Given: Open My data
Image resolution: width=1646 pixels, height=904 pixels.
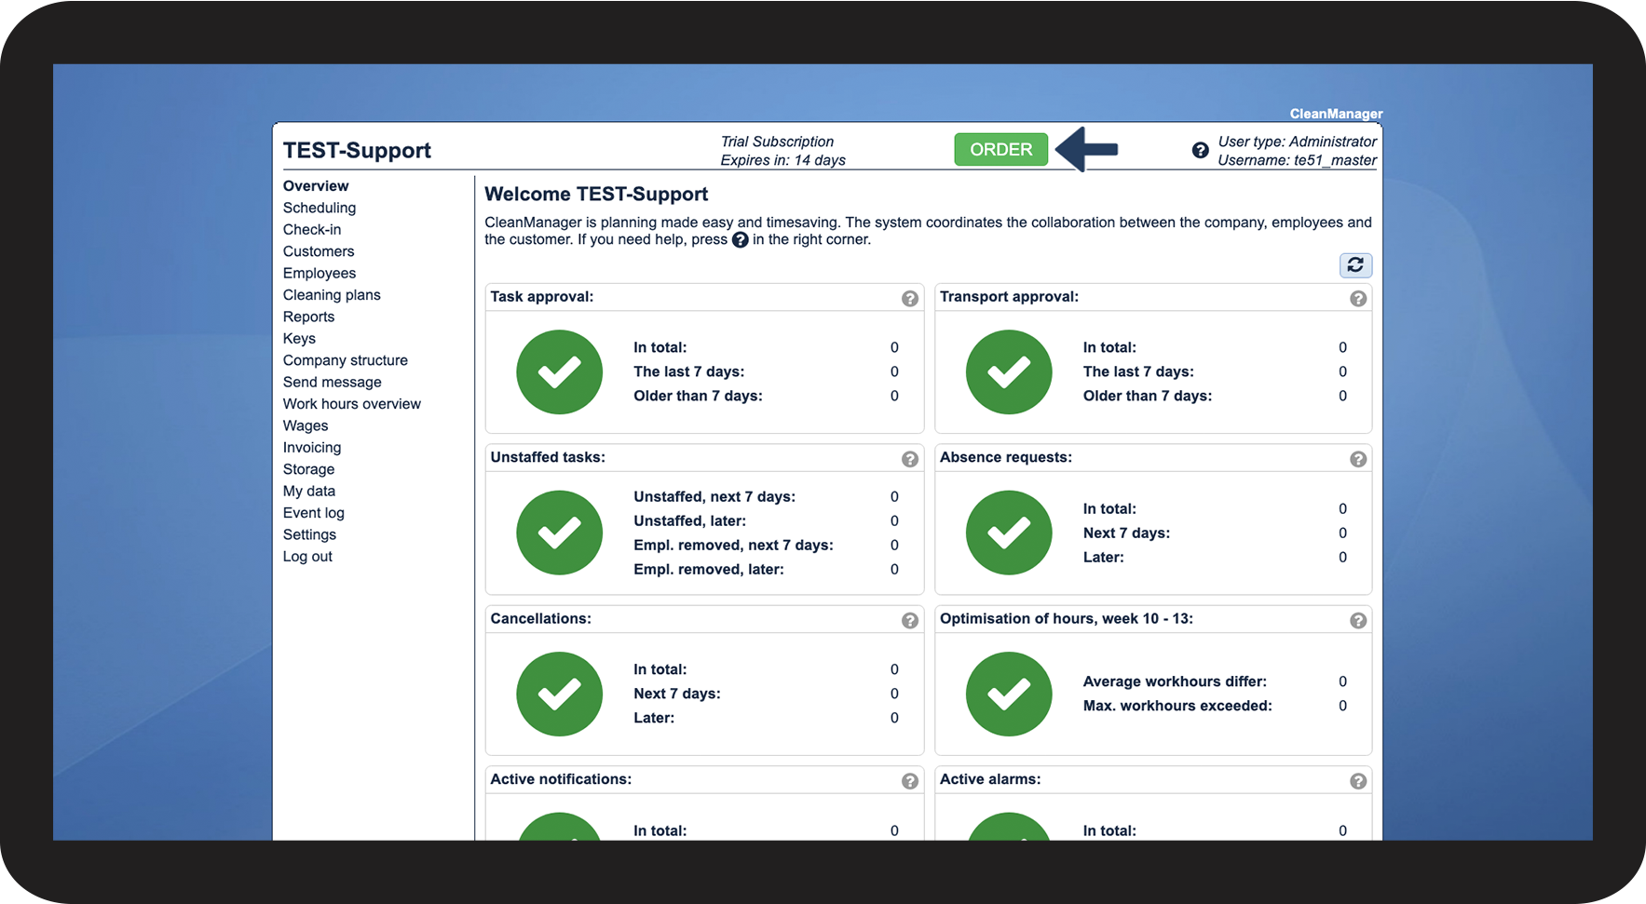Looking at the screenshot, I should click(x=309, y=492).
